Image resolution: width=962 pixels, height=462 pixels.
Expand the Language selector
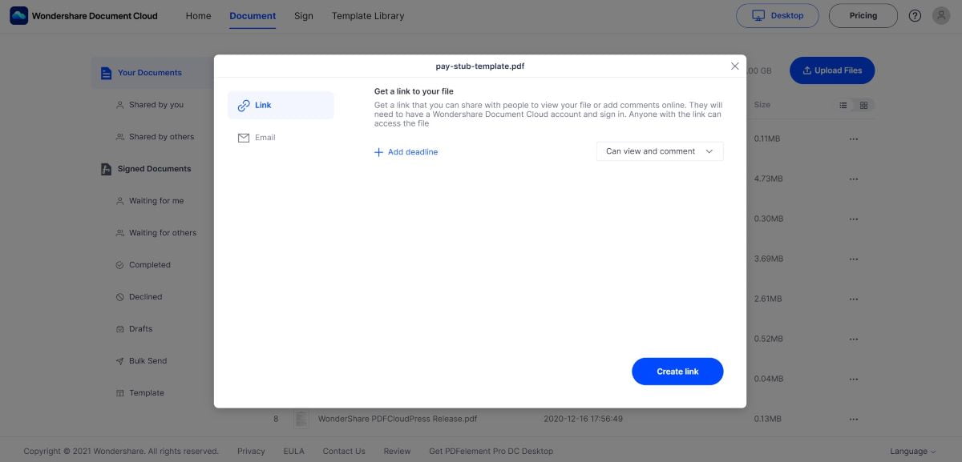coord(913,452)
